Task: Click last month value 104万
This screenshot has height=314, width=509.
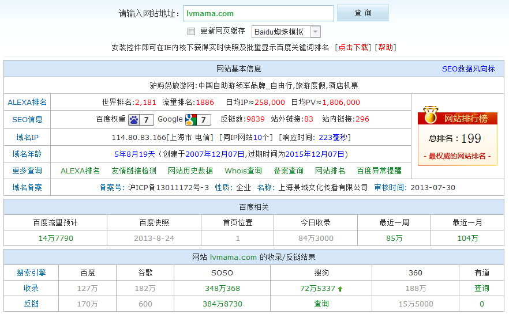Action: coord(468,239)
